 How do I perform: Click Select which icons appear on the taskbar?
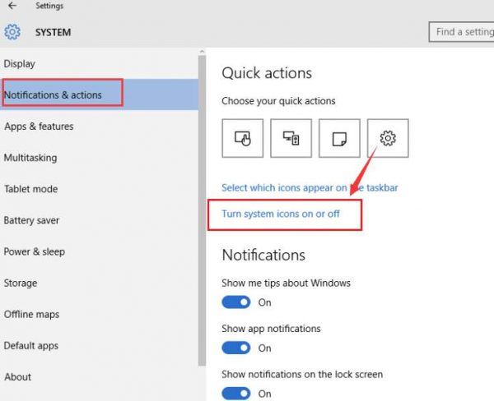pyautogui.click(x=310, y=187)
